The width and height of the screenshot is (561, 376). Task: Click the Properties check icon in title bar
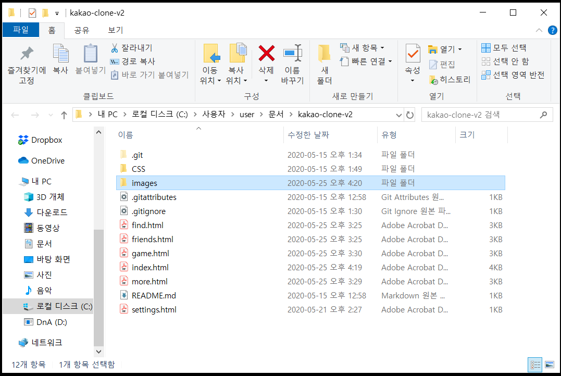click(32, 13)
